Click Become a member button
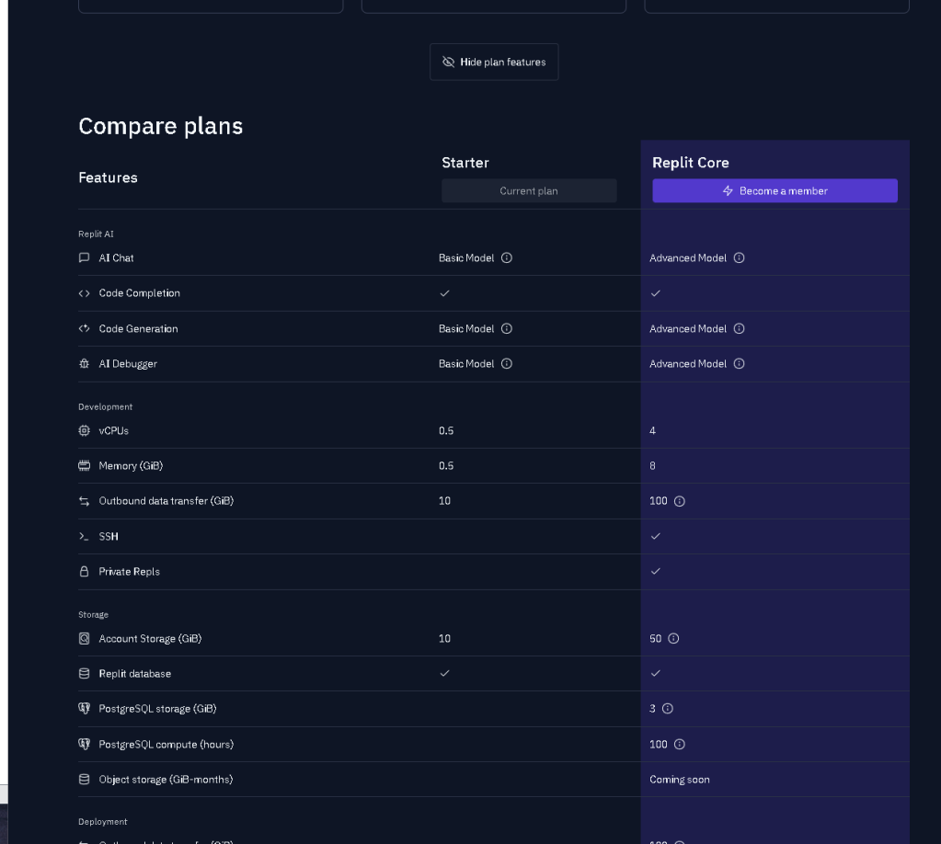 click(x=775, y=190)
